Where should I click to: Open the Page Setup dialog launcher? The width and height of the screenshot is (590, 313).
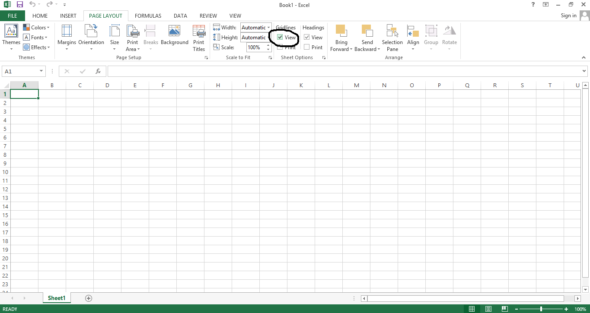tap(206, 57)
